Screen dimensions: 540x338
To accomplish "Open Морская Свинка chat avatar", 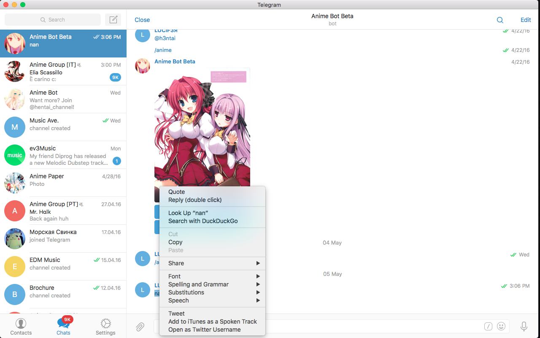I will 15,239.
